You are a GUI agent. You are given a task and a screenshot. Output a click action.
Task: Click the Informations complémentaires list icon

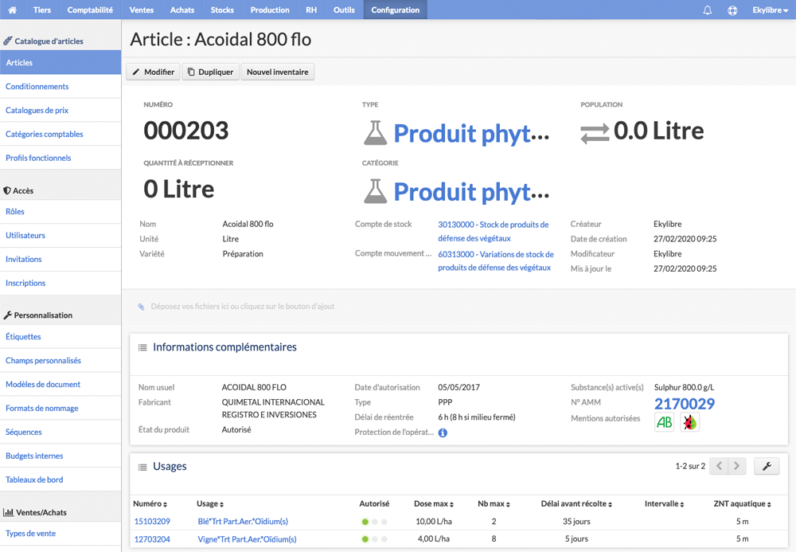(x=142, y=347)
